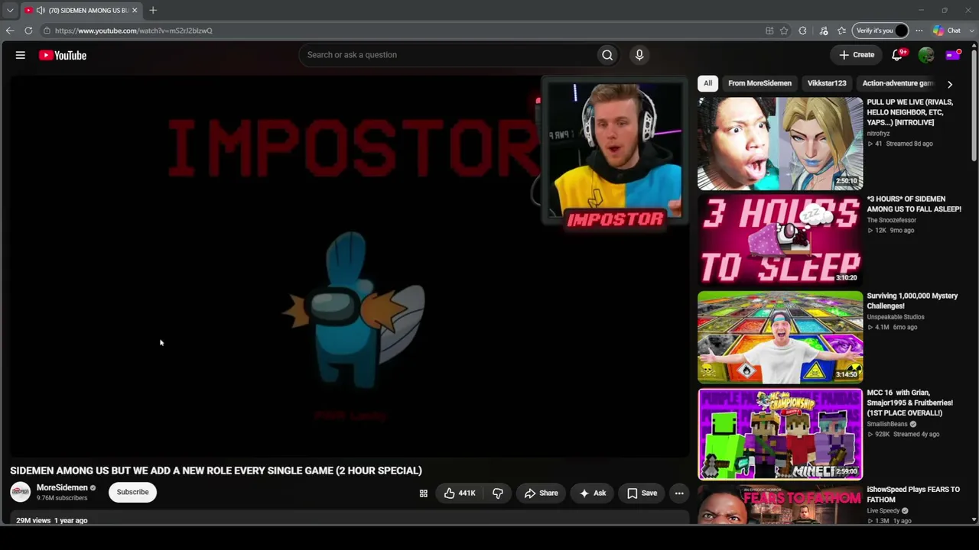Click the Search or ask a question field
The image size is (979, 550).
click(448, 55)
